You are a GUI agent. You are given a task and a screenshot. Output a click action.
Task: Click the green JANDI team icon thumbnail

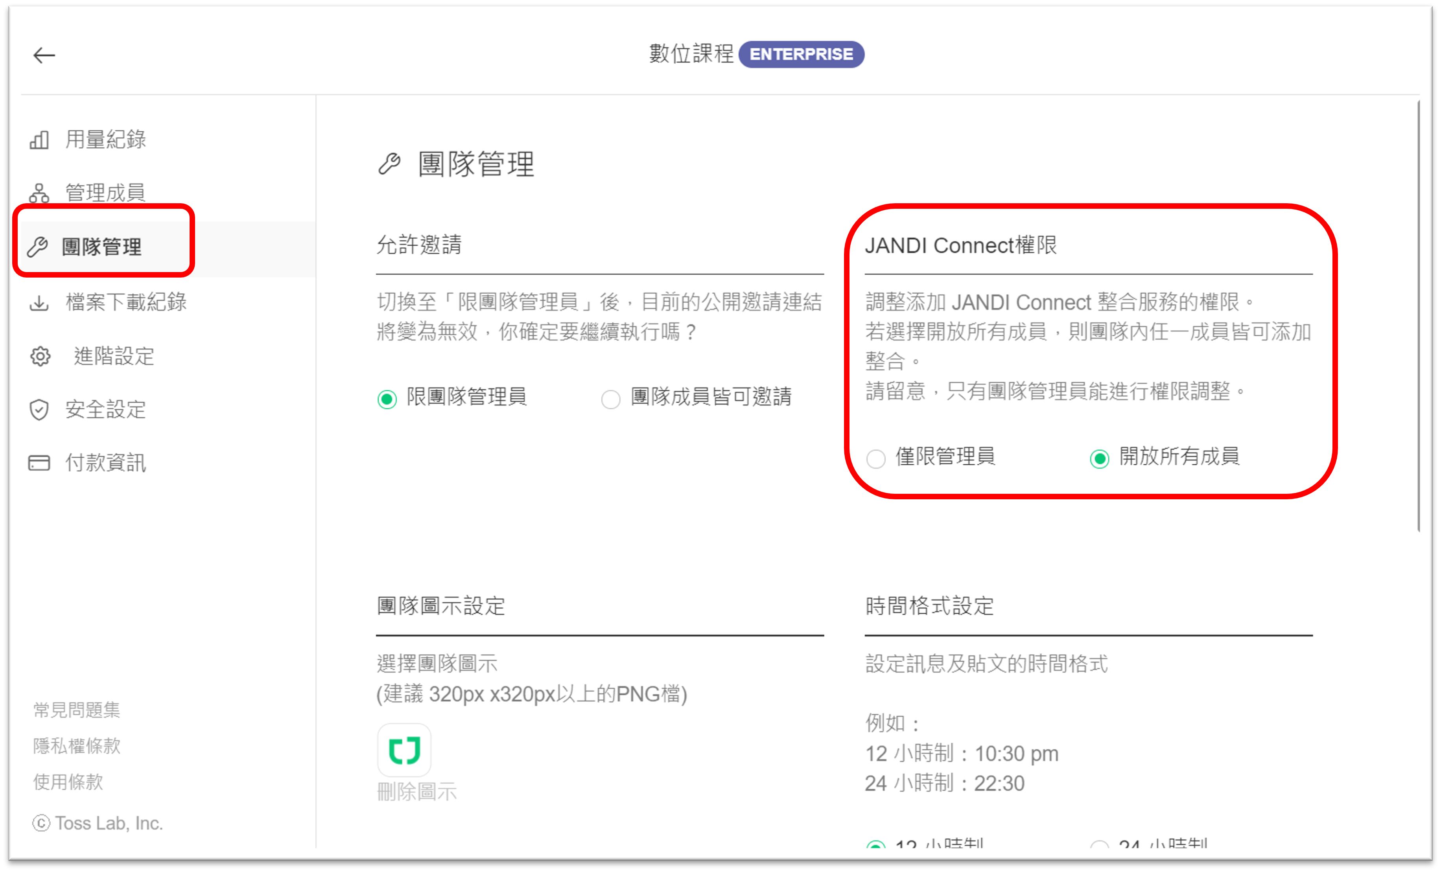point(404,751)
